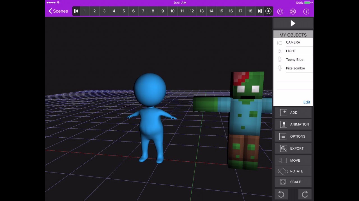Click figure icon beside Teeny Blue
The width and height of the screenshot is (359, 201).
[280, 59]
